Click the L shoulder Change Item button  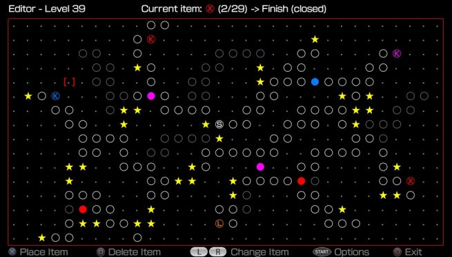pos(199,252)
